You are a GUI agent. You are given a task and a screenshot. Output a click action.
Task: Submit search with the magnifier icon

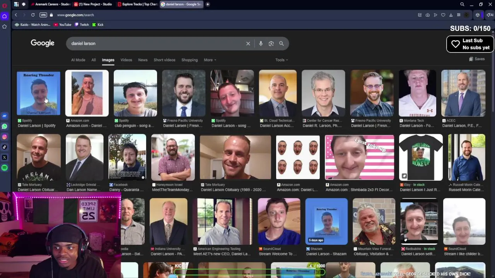pyautogui.click(x=282, y=44)
